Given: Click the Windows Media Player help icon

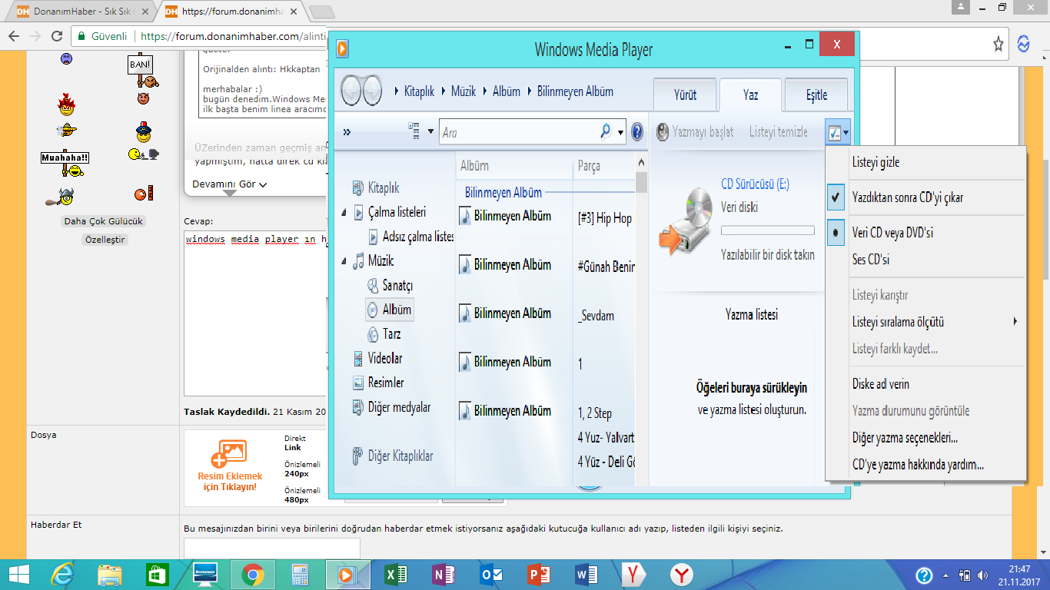Looking at the screenshot, I should (637, 132).
